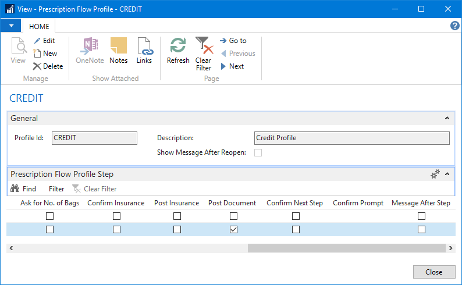Image resolution: width=462 pixels, height=285 pixels.
Task: Click the New record icon
Action: tap(37, 54)
